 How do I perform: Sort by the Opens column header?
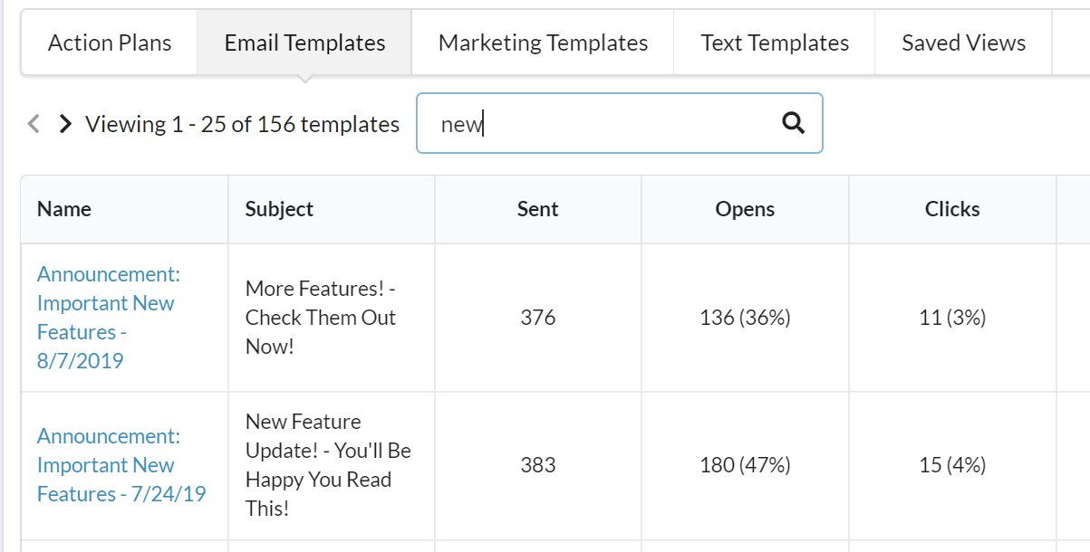tap(745, 209)
